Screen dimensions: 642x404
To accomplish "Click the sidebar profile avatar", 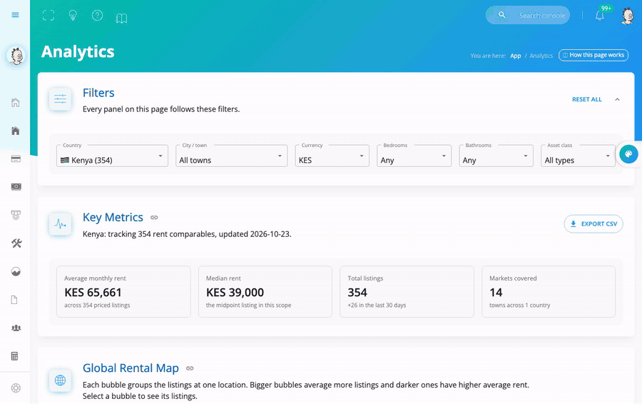I will (x=16, y=56).
